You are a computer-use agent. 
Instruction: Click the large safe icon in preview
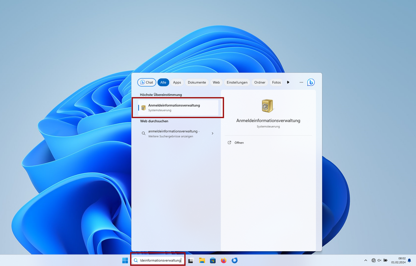268,106
